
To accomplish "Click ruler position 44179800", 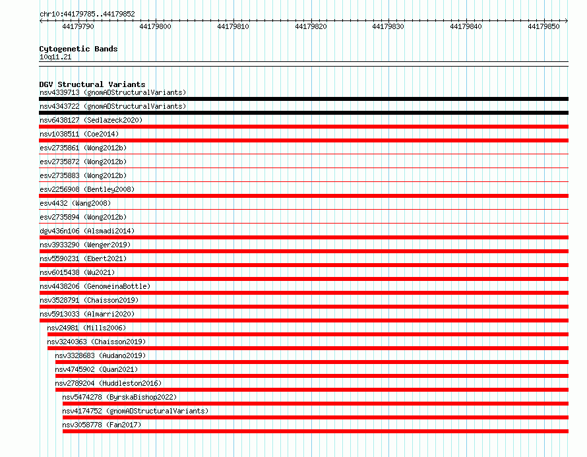I will click(x=155, y=26).
